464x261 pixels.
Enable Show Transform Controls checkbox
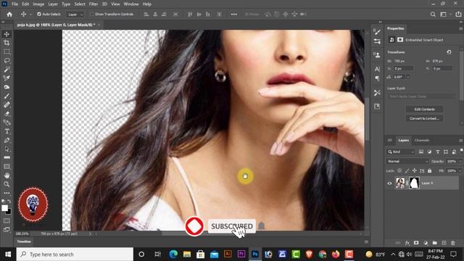(x=92, y=14)
